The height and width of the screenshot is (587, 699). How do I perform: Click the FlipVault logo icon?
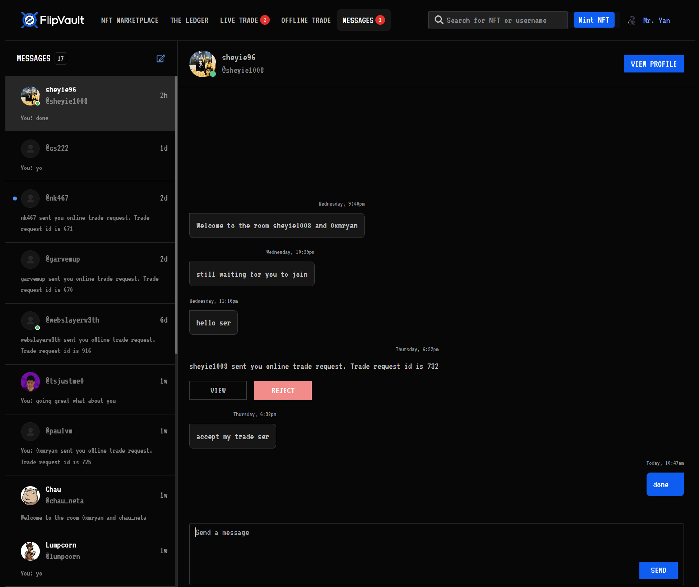(x=29, y=20)
